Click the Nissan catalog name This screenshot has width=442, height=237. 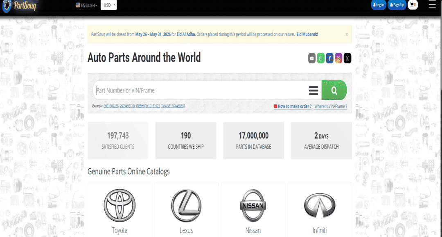pos(253,230)
